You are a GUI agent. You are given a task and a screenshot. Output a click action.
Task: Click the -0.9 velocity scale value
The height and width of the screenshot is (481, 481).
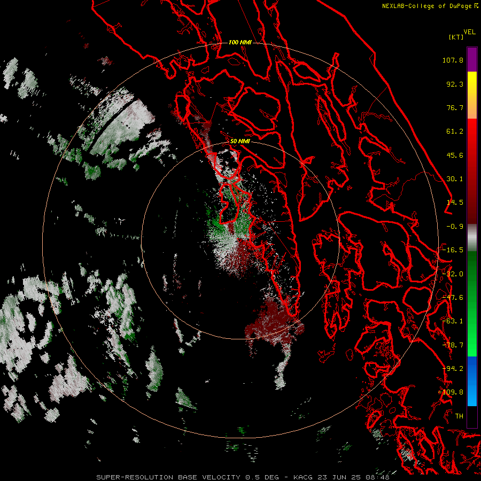[x=455, y=227]
